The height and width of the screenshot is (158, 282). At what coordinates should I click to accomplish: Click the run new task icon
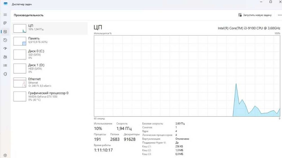tap(240, 15)
